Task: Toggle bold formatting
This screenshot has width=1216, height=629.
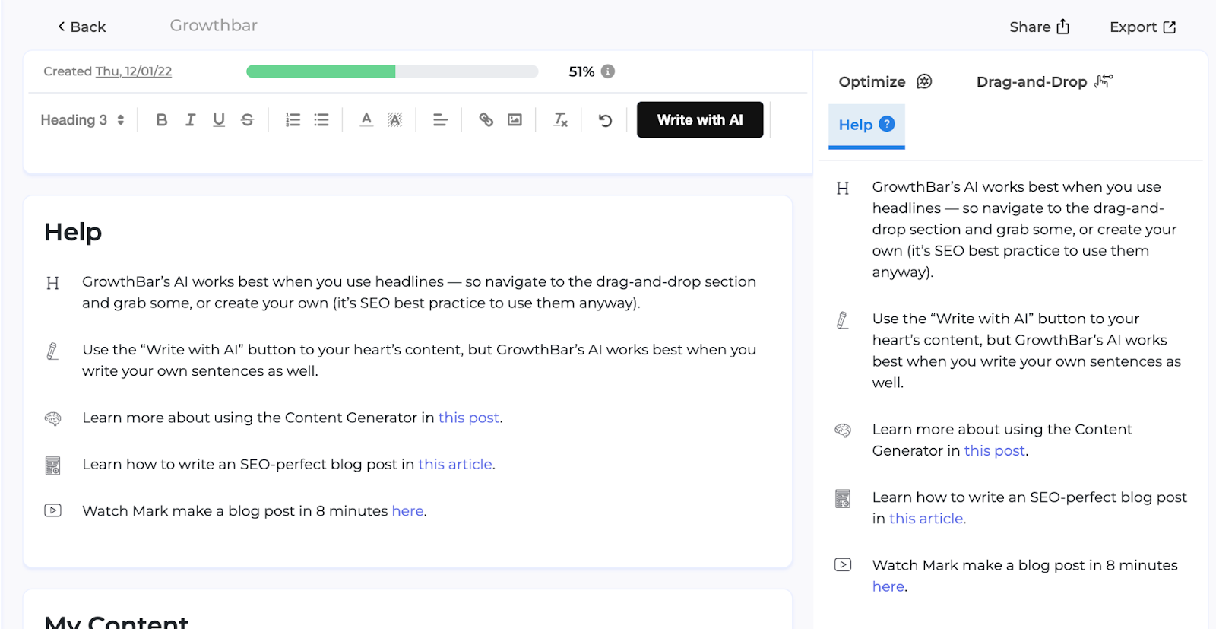Action: pos(162,120)
